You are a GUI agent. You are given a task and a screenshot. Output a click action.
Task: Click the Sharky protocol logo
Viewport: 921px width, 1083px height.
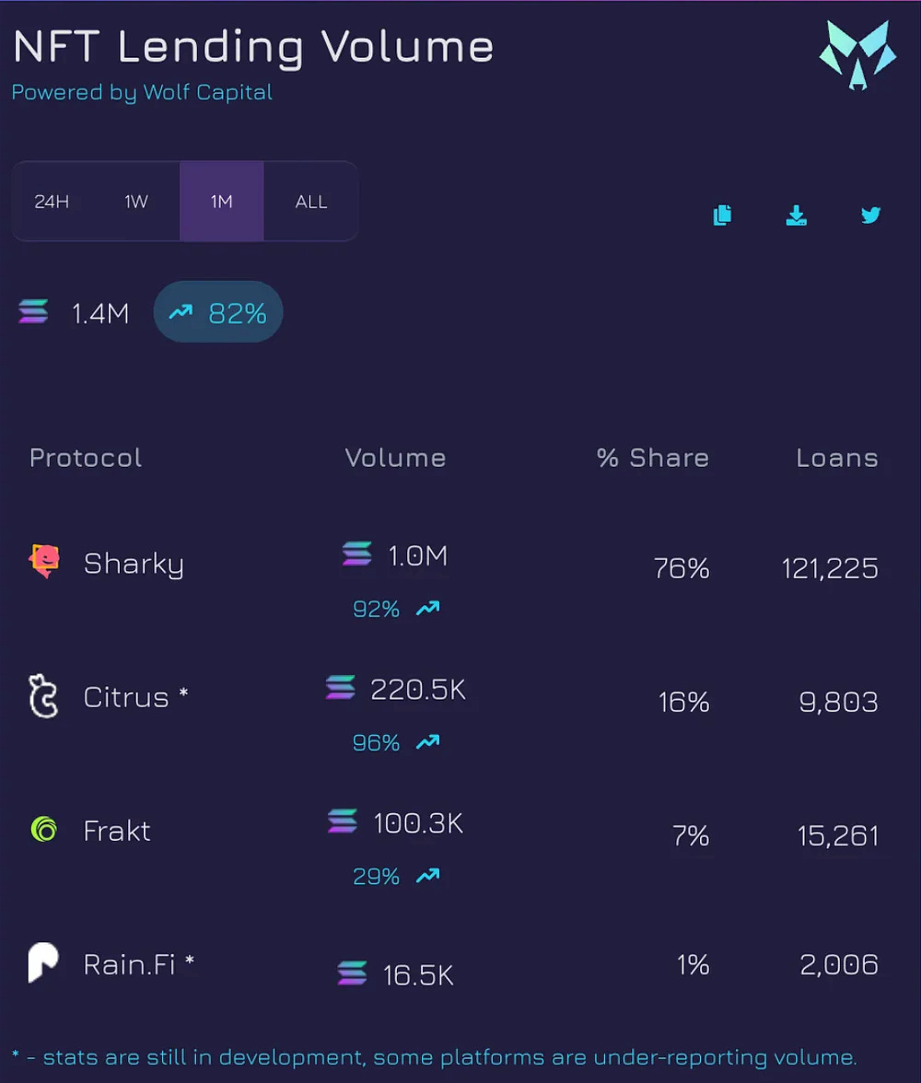point(44,561)
